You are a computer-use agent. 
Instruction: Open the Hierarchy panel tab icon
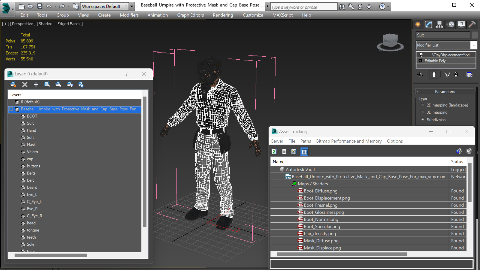pos(439,24)
